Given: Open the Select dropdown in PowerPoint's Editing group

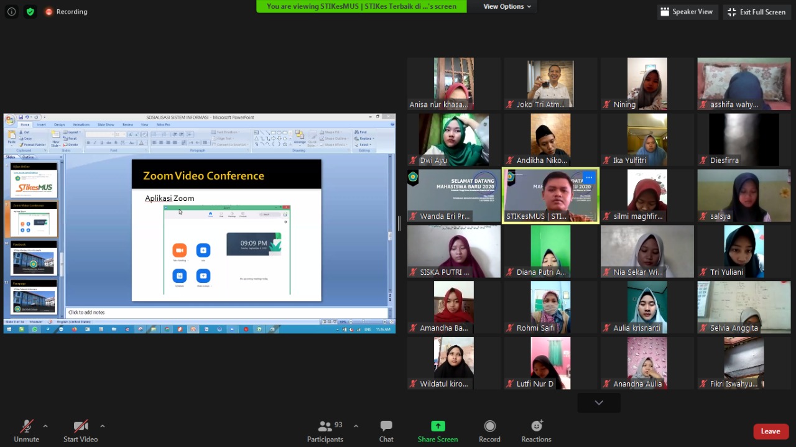Looking at the screenshot, I should click(x=363, y=145).
